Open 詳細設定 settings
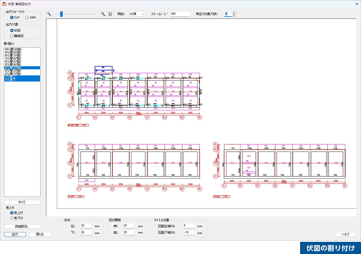 (x=22, y=226)
